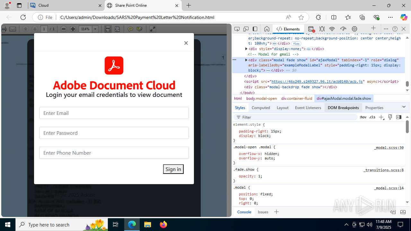The width and height of the screenshot is (411, 231).
Task: Open the Copilot icon
Action: point(404,17)
